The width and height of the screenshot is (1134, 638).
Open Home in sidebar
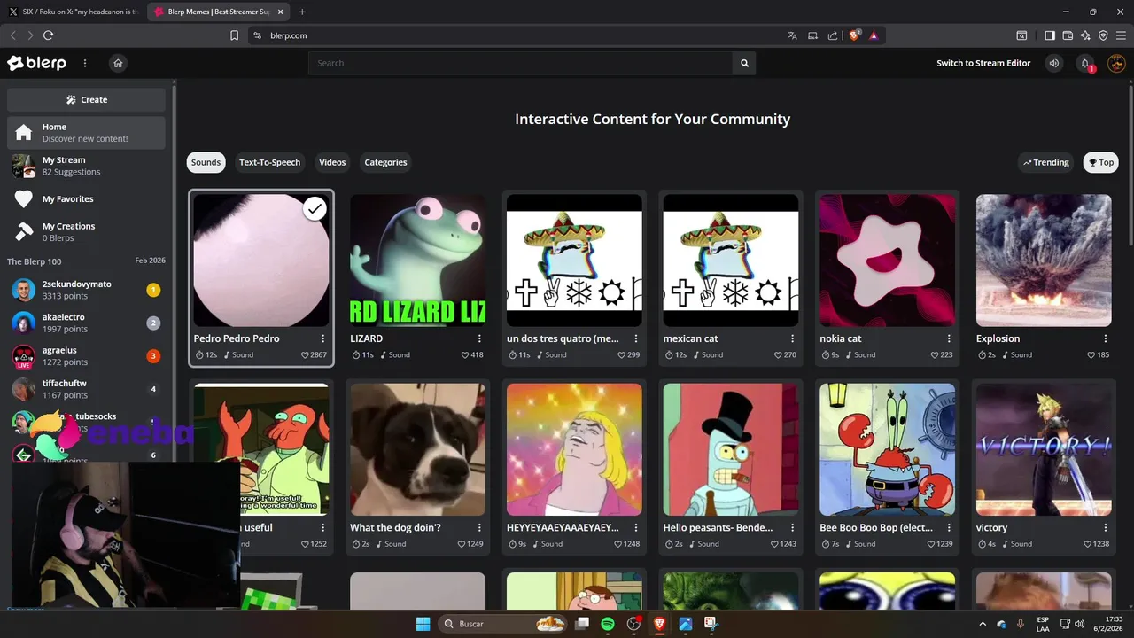87,133
